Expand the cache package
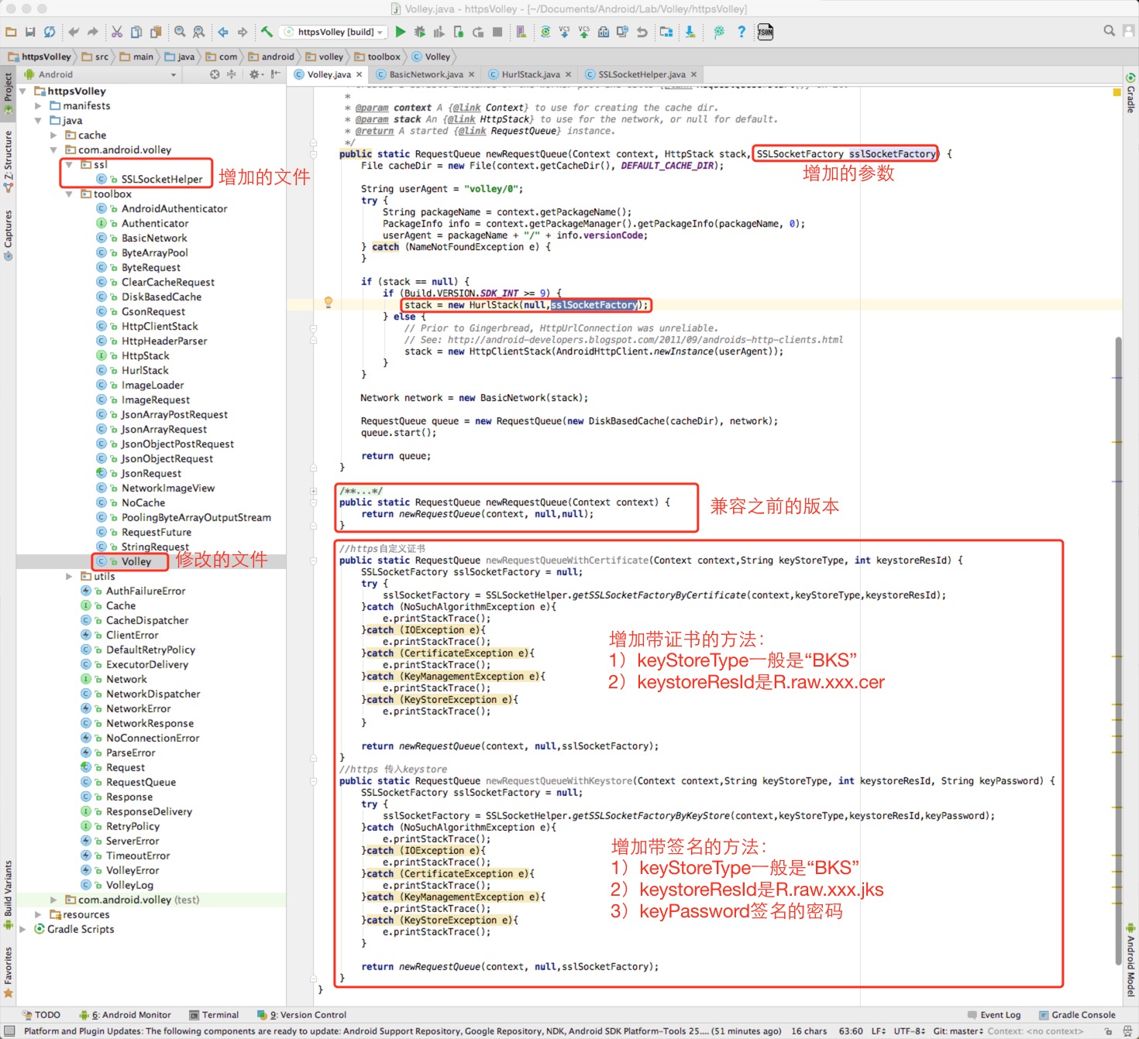Image resolution: width=1139 pixels, height=1039 pixels. [53, 135]
